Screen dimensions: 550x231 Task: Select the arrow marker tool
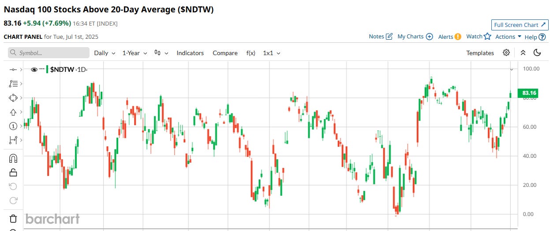coord(13,112)
